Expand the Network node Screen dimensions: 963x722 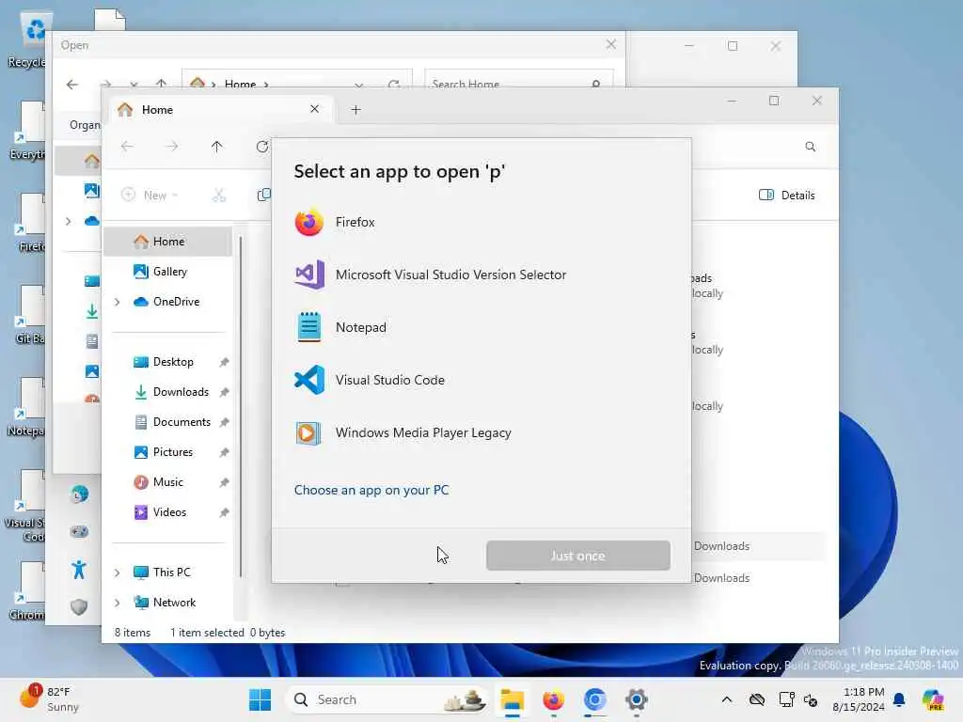coord(117,603)
